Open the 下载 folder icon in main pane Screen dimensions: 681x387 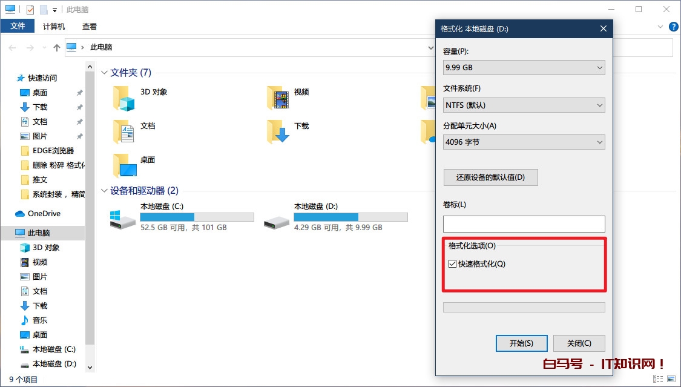(x=278, y=132)
